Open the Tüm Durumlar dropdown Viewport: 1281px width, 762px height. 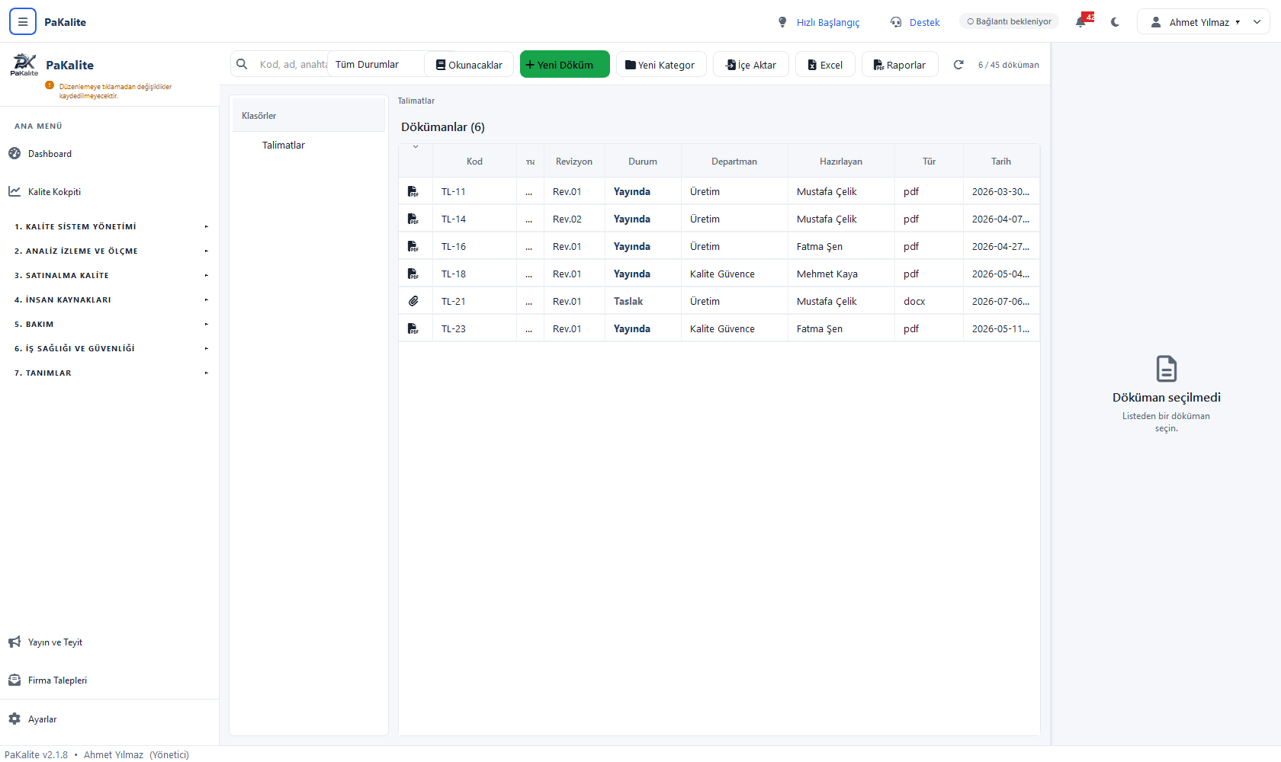375,65
